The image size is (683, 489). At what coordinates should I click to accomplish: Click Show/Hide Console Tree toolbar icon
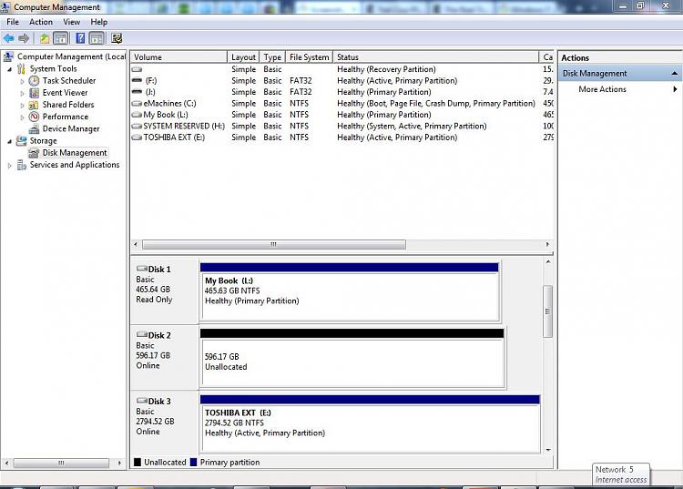(x=61, y=38)
